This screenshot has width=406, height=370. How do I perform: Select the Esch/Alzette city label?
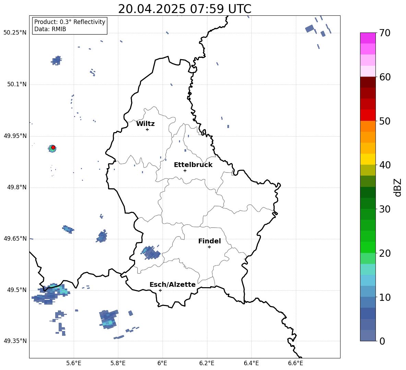click(172, 284)
